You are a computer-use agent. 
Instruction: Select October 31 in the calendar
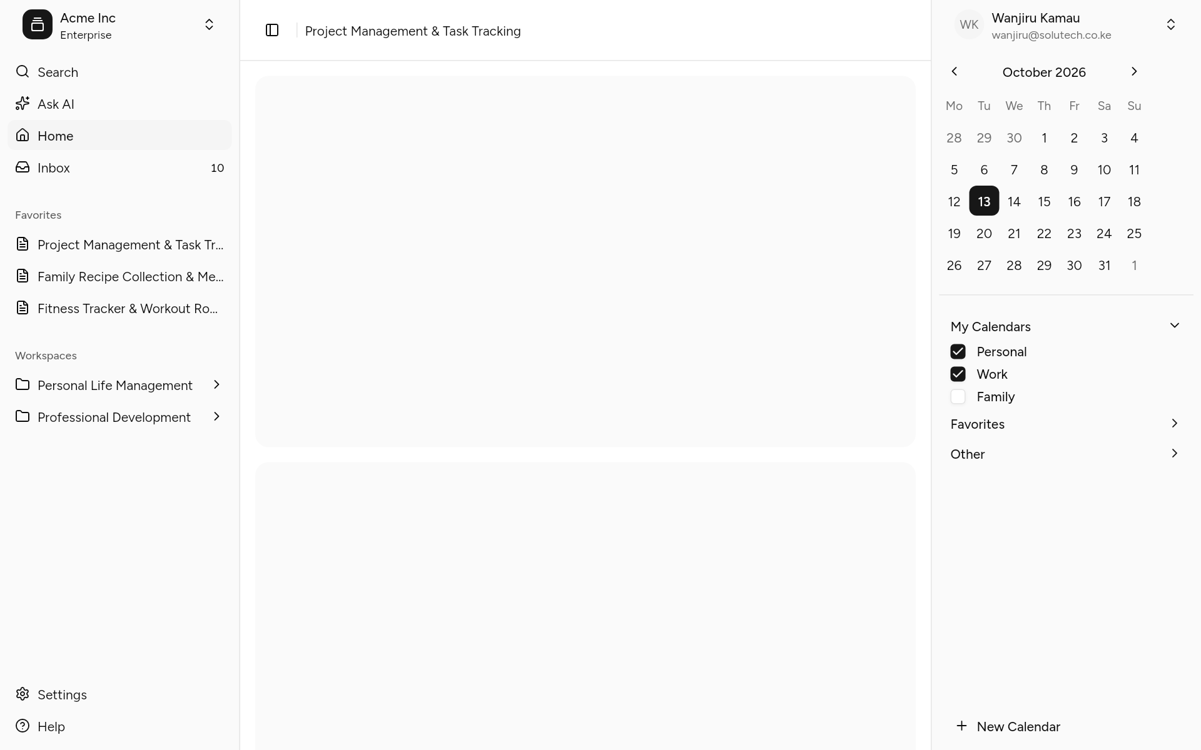pos(1104,265)
